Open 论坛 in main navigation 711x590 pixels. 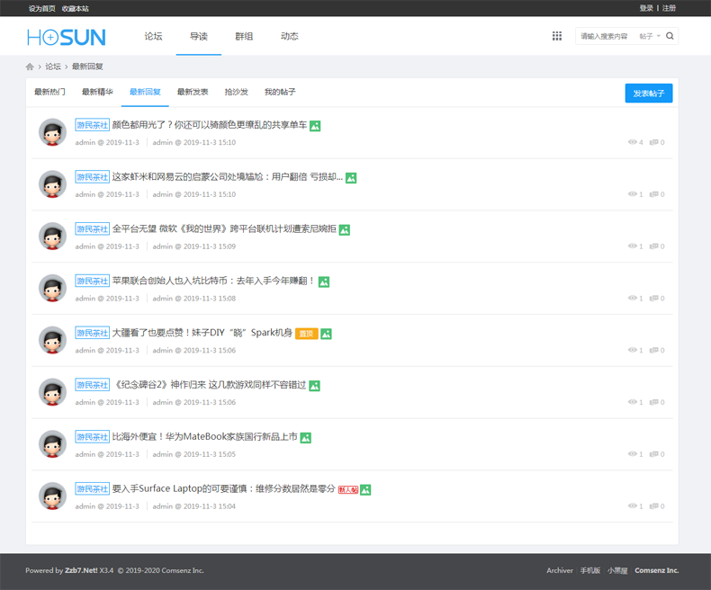click(x=154, y=37)
